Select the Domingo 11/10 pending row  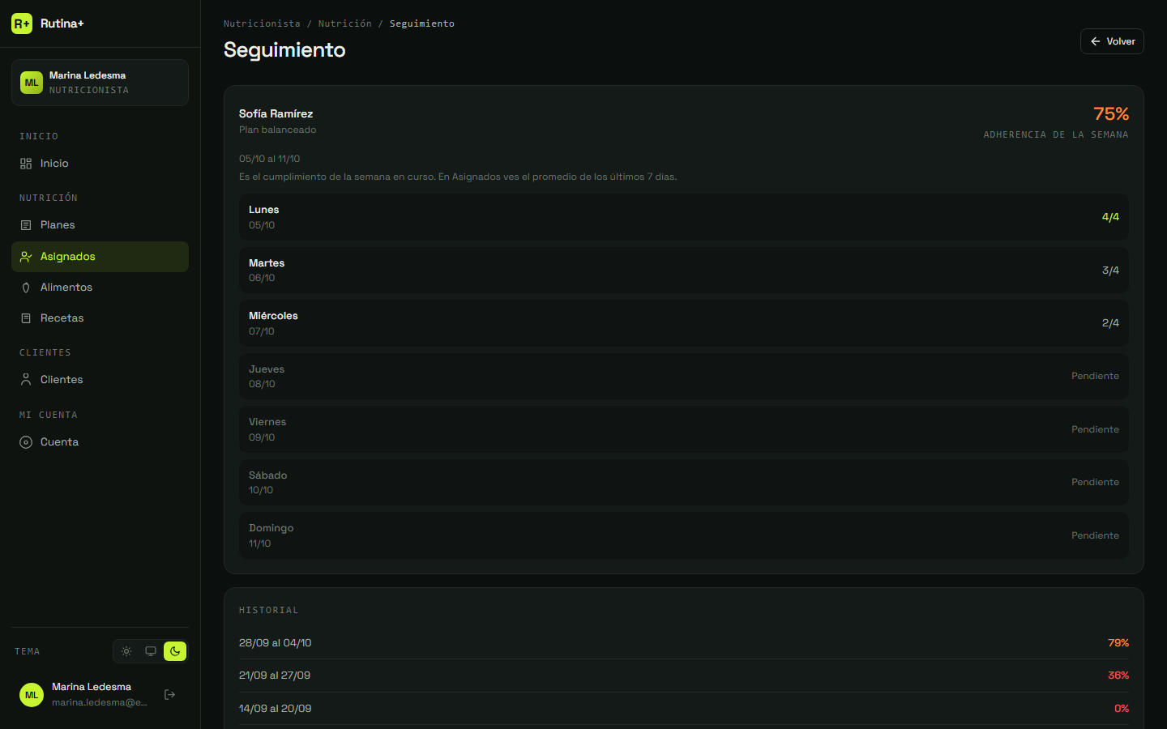tap(684, 535)
